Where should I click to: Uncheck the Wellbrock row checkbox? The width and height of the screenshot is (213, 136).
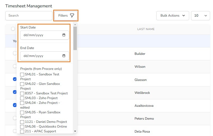coord(15,92)
